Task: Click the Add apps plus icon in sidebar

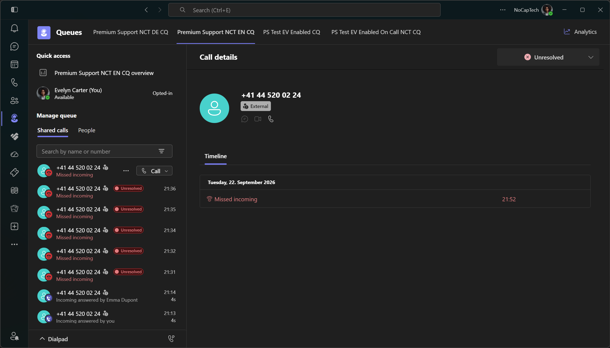Action: (14, 226)
